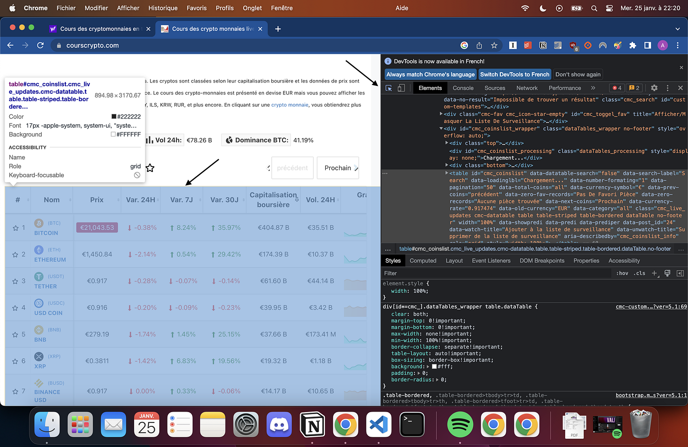The width and height of the screenshot is (688, 447).
Task: Toggle favorite star for Binance USD row
Action: pyautogui.click(x=15, y=391)
